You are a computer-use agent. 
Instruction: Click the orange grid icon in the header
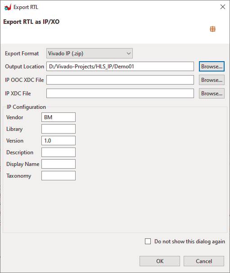212,29
